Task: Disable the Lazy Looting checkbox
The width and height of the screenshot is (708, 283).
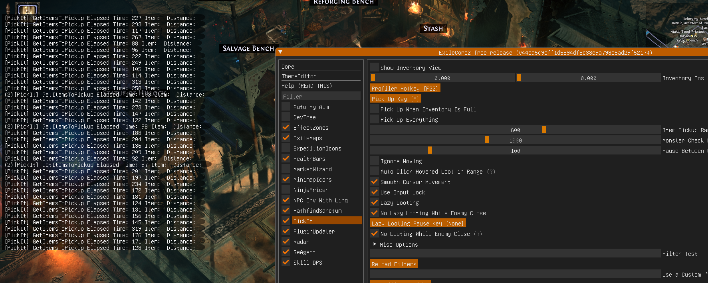Action: [x=375, y=202]
